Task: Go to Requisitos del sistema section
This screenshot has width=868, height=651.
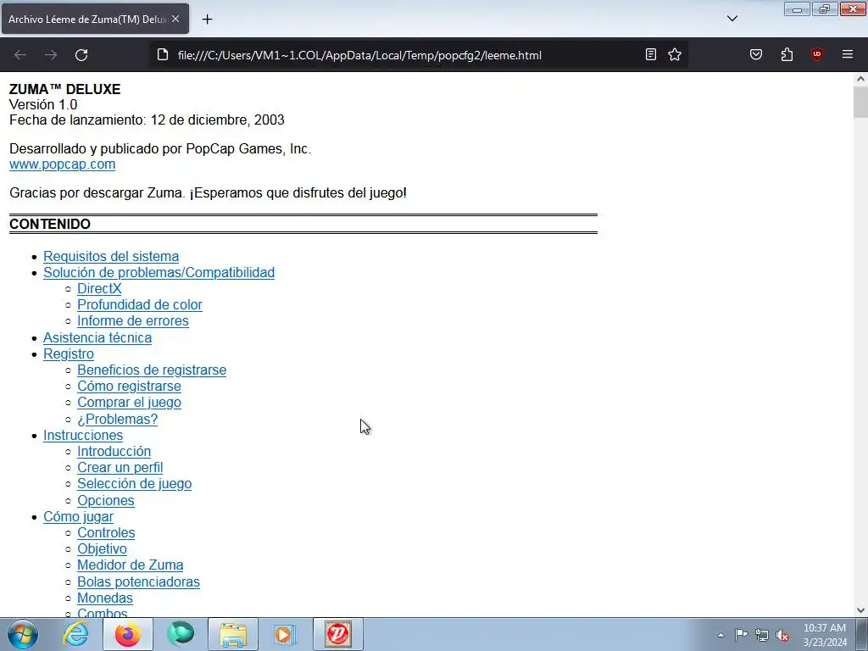Action: [x=111, y=256]
